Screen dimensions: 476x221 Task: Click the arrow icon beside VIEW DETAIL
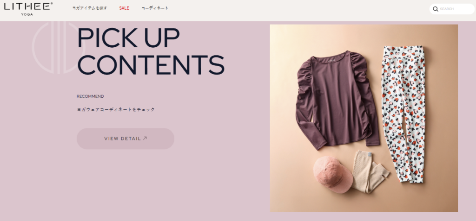point(145,139)
